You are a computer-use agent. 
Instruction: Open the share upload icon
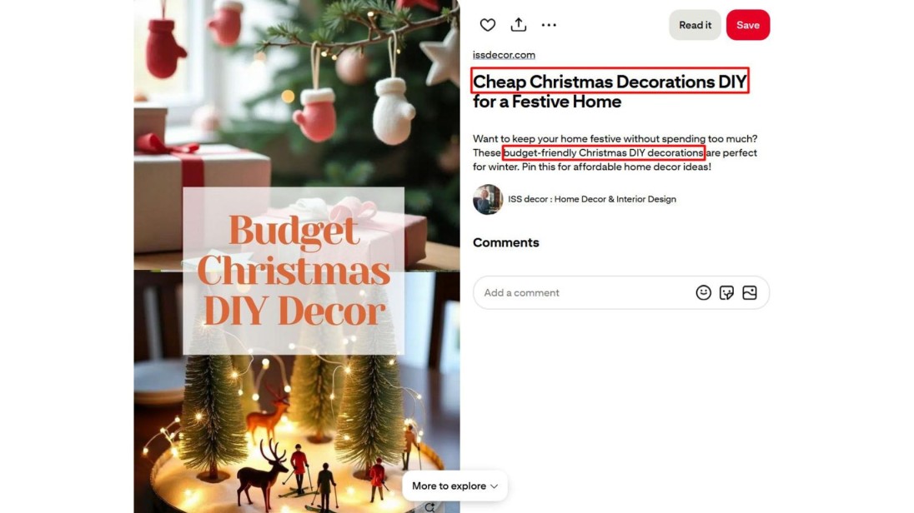(518, 24)
